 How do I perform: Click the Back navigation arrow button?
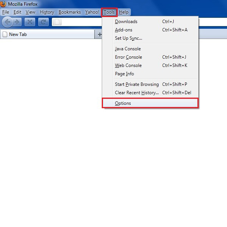tap(7, 22)
